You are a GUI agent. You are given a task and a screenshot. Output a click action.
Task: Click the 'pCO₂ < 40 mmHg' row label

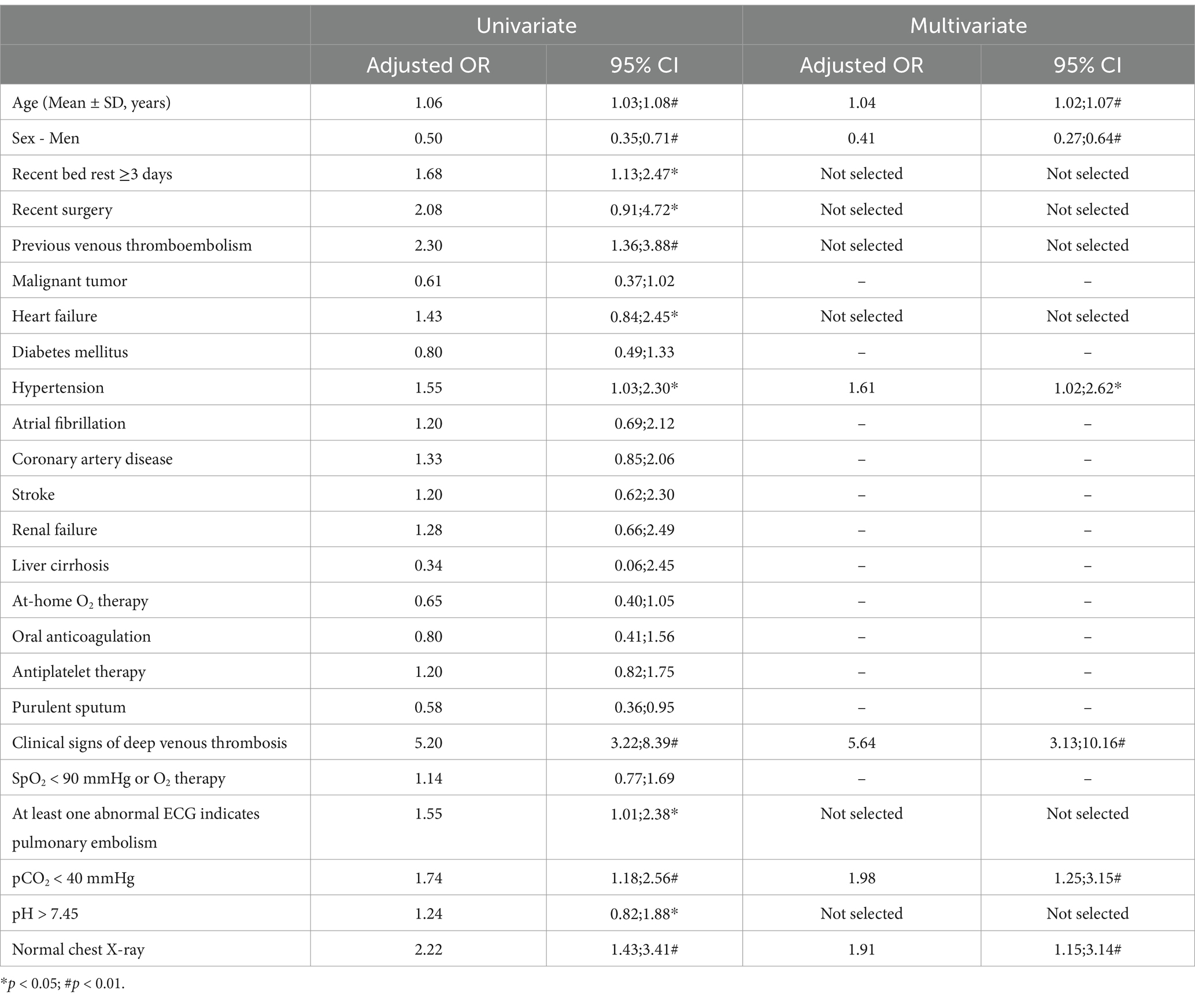pyautogui.click(x=73, y=879)
